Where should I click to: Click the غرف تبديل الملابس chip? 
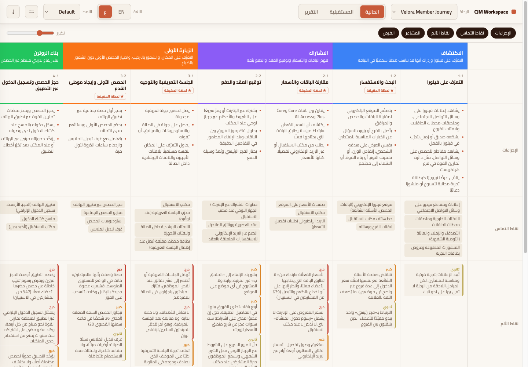[106, 229]
